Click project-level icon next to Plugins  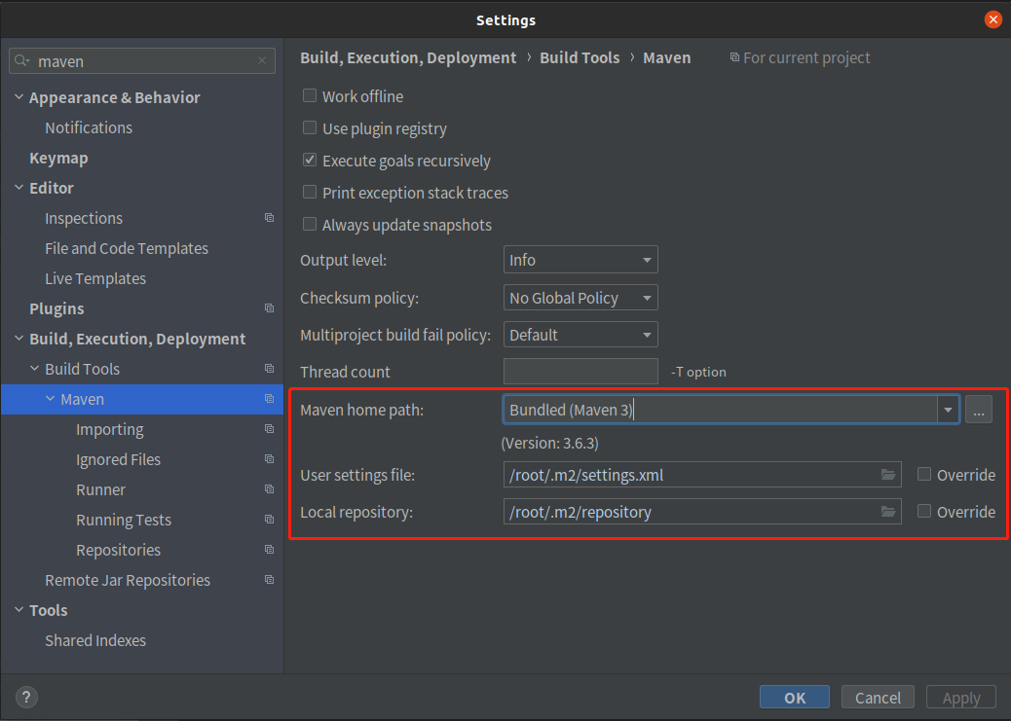pos(270,308)
